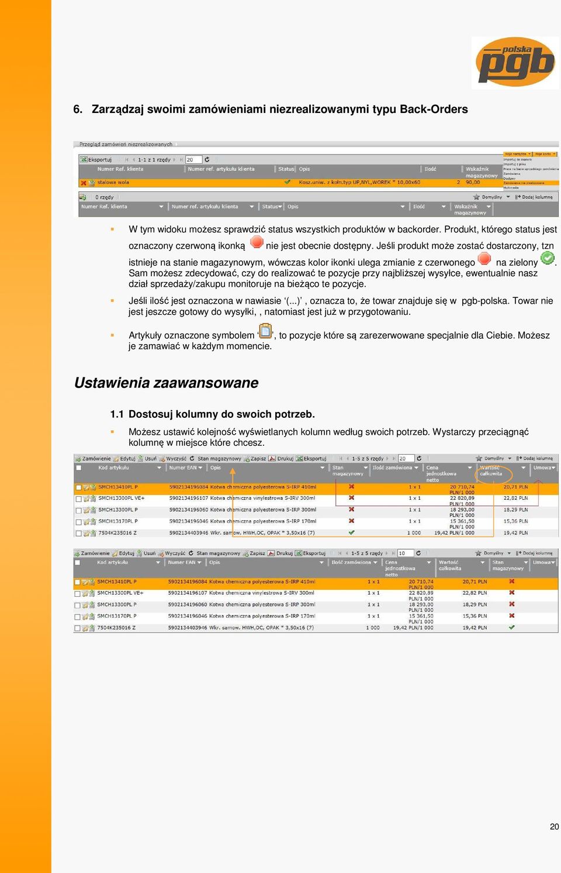This screenshot has width=561, height=873.
Task: Open the Przegląd zamówień niezrealizowanych tab
Action: coord(126,144)
